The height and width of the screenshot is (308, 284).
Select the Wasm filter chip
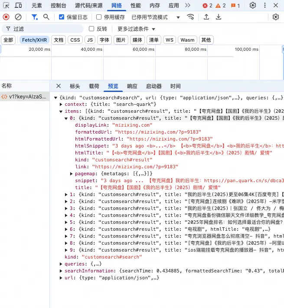[x=187, y=40]
